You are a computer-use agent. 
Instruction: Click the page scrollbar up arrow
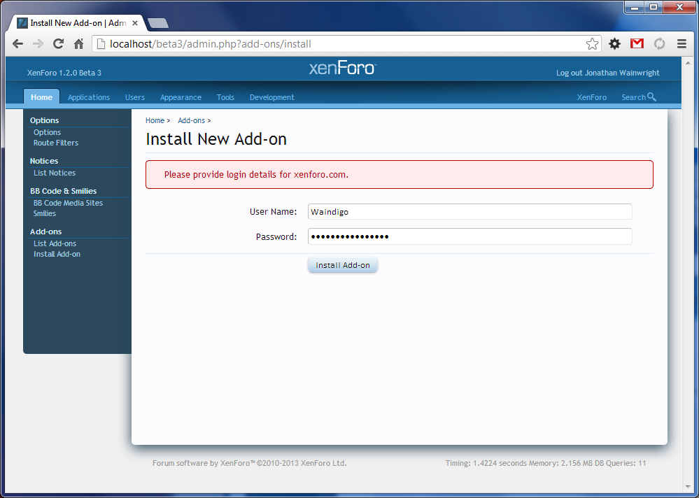click(x=689, y=62)
